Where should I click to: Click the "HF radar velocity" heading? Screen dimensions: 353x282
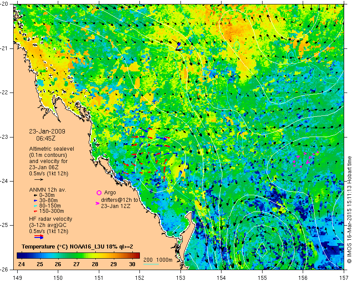point(51,219)
